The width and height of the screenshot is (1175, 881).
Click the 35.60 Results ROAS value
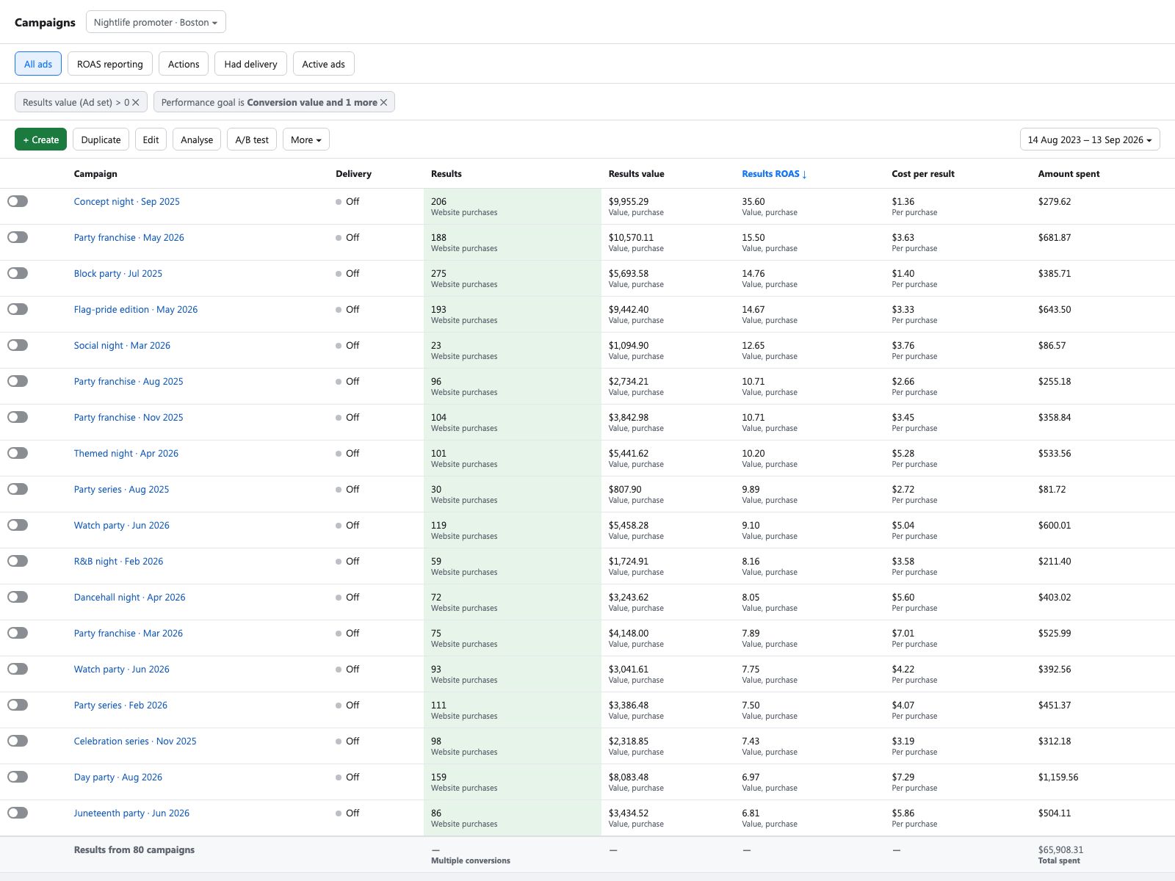coord(753,201)
